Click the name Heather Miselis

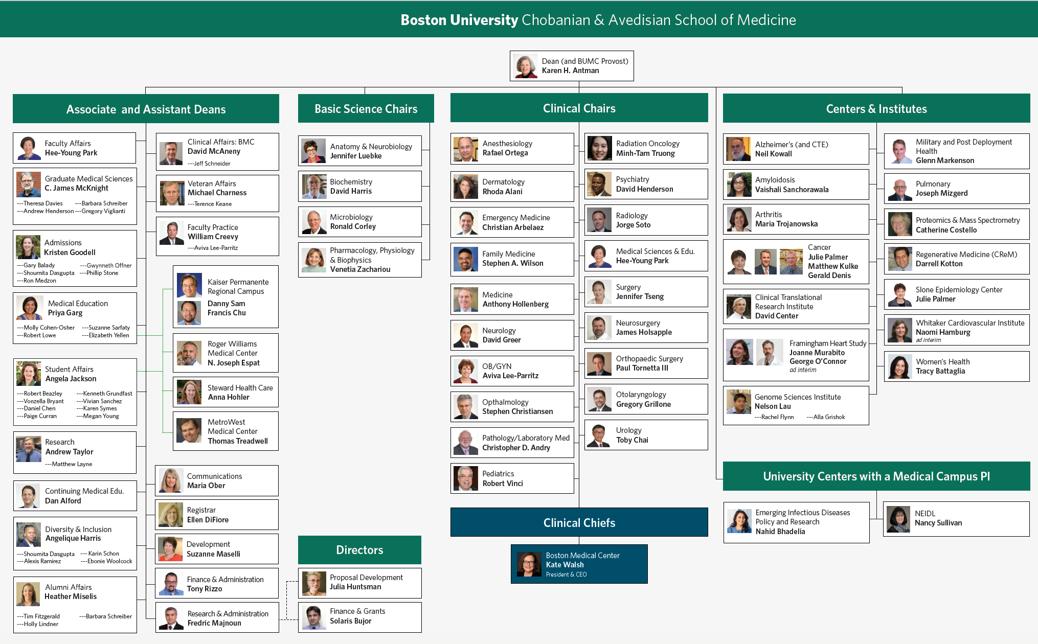click(71, 596)
